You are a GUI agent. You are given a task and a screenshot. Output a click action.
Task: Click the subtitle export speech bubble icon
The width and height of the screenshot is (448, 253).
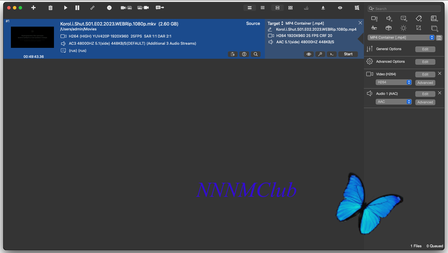tap(160, 8)
